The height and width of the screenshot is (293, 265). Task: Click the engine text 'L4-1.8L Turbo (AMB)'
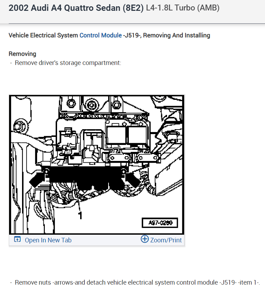[183, 8]
